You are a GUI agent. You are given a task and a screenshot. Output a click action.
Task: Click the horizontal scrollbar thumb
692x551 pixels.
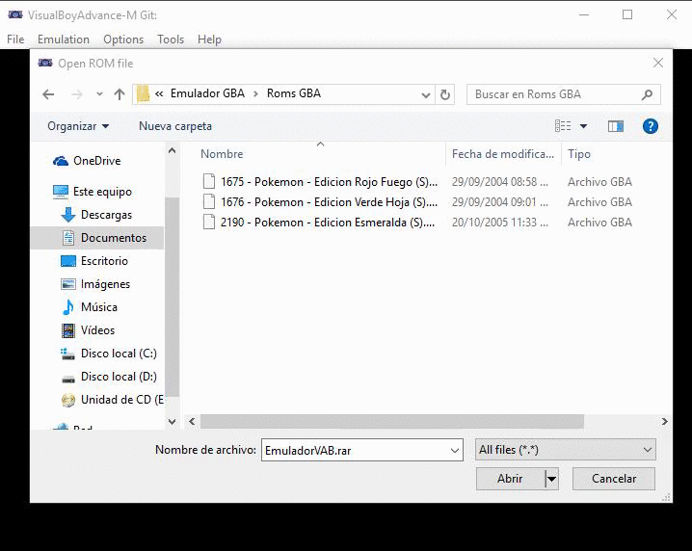[x=392, y=422]
